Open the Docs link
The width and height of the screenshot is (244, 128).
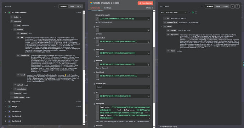click(x=149, y=8)
